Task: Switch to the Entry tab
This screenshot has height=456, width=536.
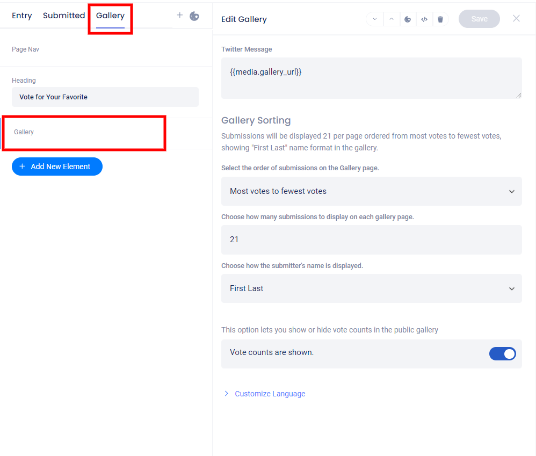Action: [22, 16]
